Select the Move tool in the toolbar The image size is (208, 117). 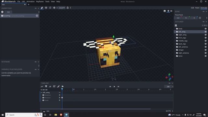click(46, 8)
